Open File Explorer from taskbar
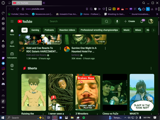160x120 pixels. (72, 118)
